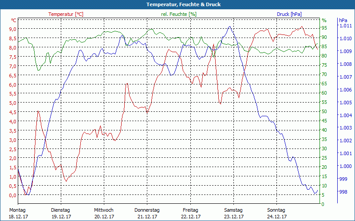The width and height of the screenshot is (355, 221).
Task: Click the "2,5" temperature axis value
Action: (13, 149)
